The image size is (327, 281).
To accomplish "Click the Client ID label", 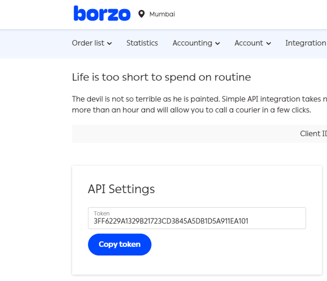I will pos(313,133).
